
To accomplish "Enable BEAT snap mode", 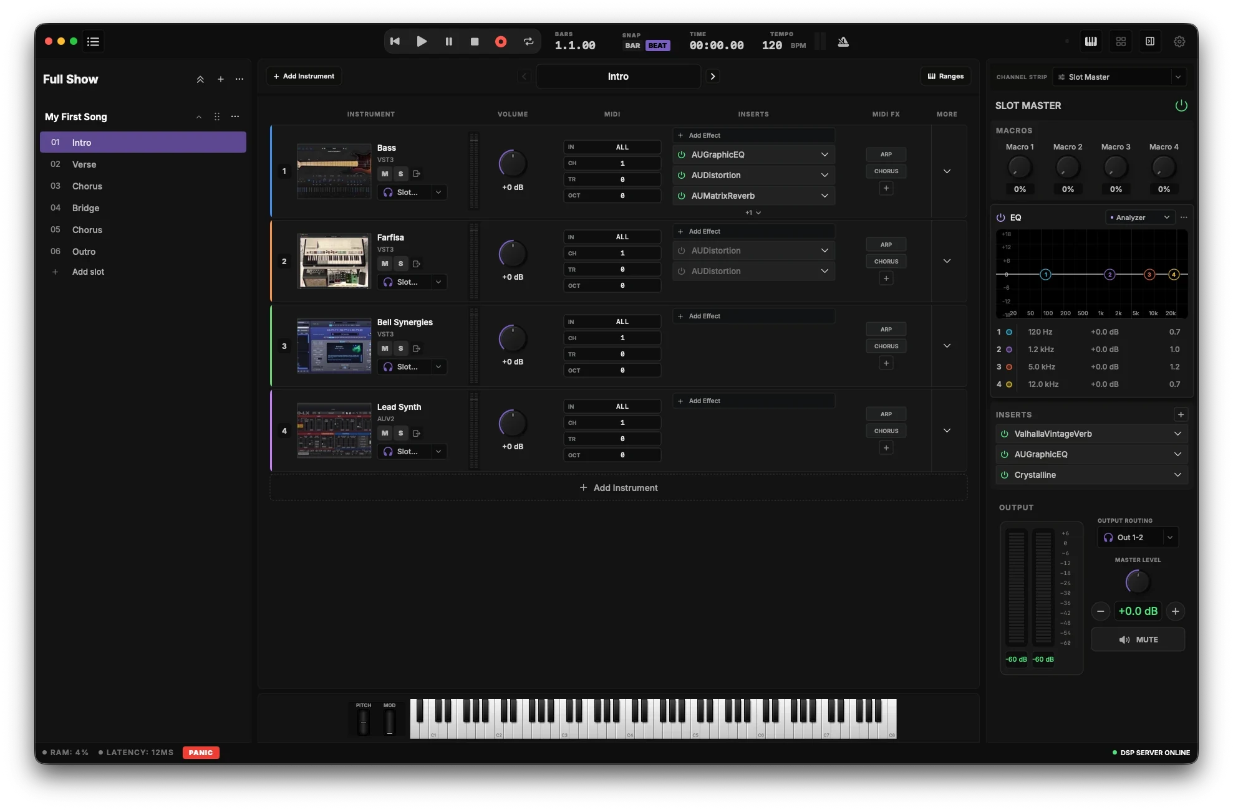I will point(657,45).
